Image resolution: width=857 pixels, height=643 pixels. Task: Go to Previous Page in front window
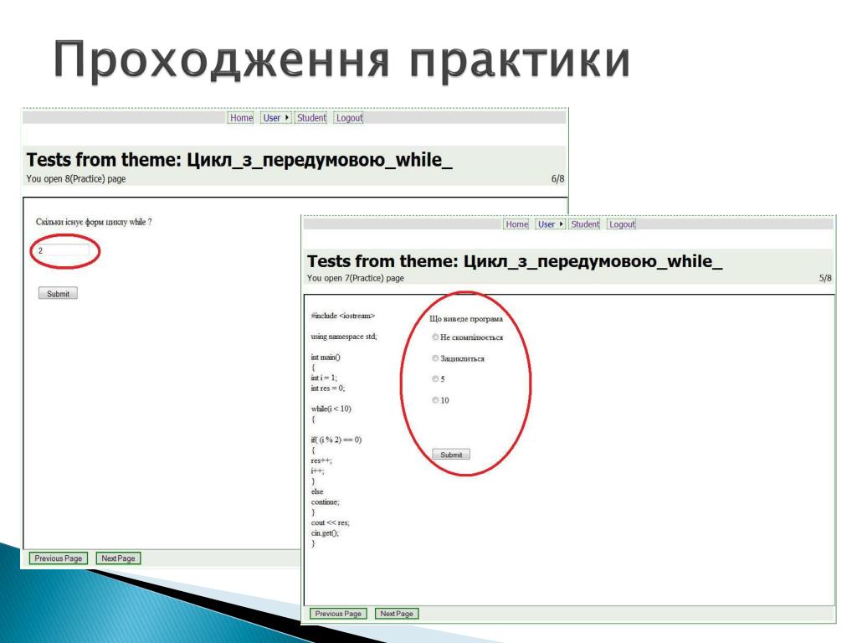338,614
